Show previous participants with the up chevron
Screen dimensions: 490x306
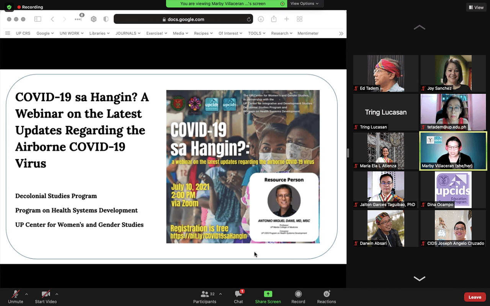(420, 27)
